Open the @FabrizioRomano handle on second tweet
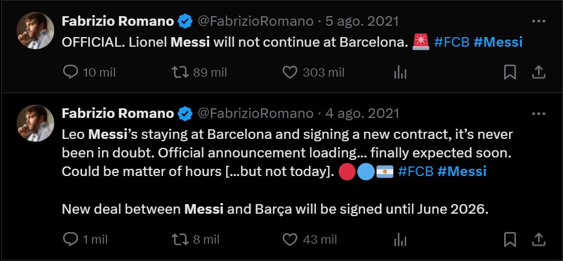 [255, 114]
